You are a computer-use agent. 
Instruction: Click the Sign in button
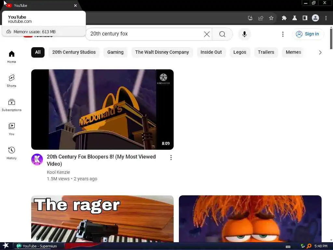(x=308, y=34)
